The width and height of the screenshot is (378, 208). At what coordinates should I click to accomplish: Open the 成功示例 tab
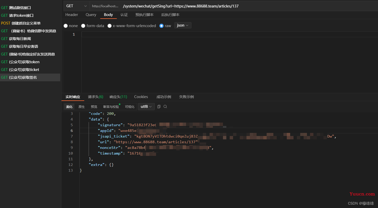pos(164,97)
